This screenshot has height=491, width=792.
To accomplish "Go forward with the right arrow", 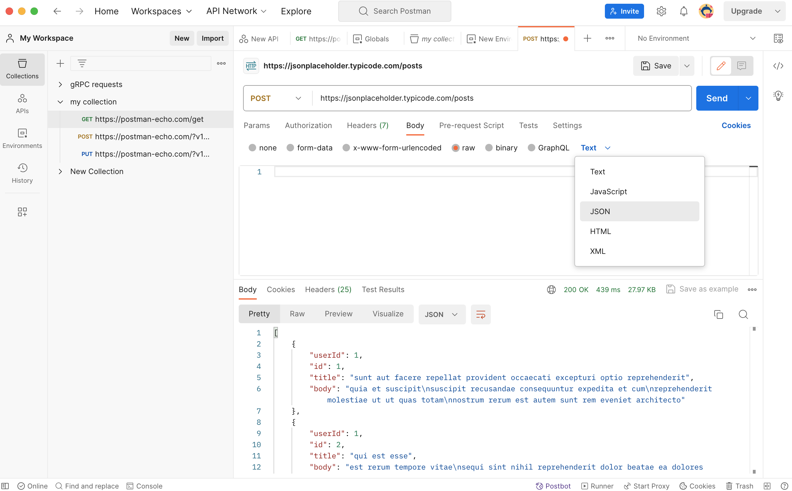I will [x=79, y=11].
